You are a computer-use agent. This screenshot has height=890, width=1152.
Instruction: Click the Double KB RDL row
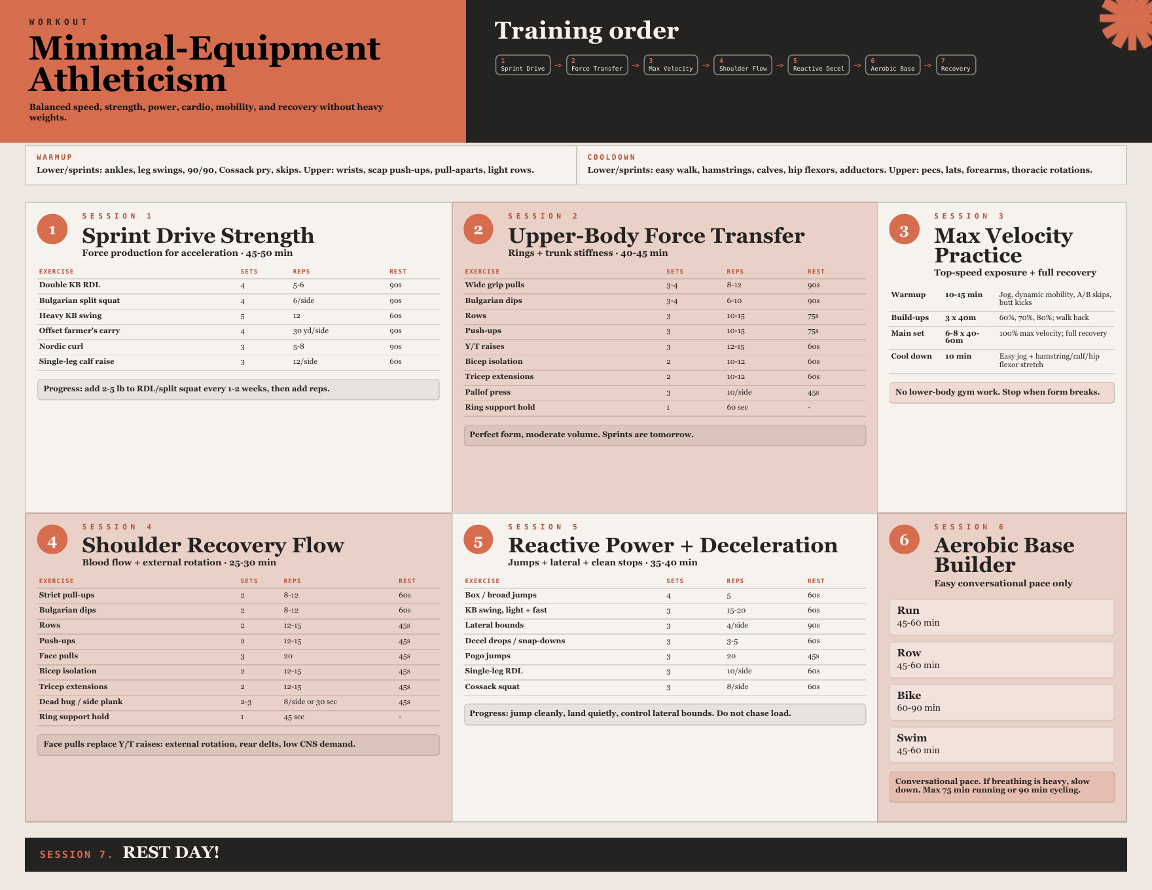point(238,285)
